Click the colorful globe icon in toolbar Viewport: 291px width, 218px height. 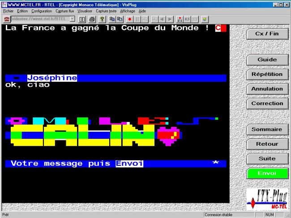pos(205,19)
